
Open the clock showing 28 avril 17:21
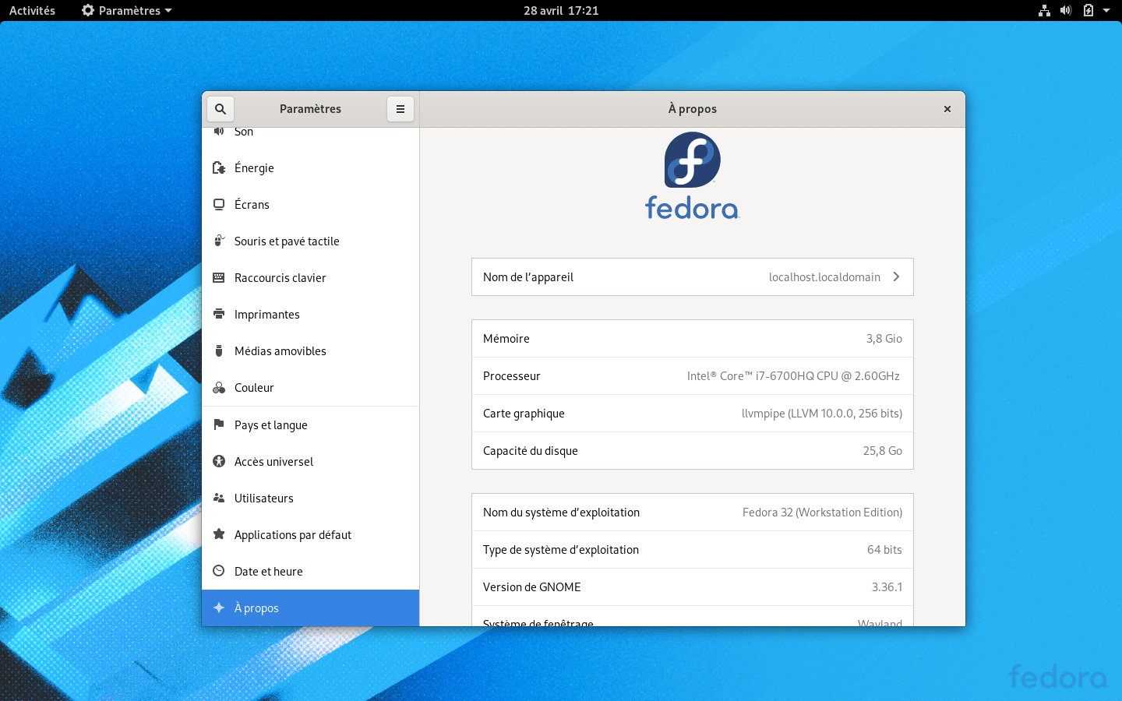coord(561,11)
